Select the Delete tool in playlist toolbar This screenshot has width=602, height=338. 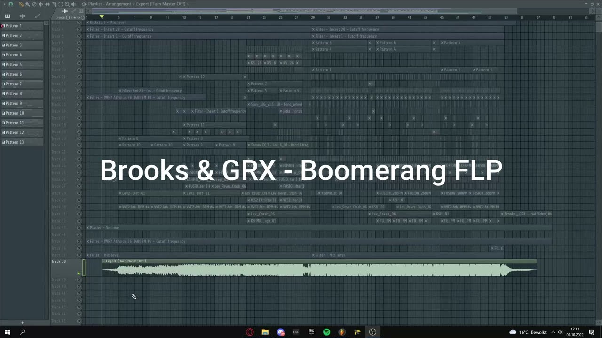point(34,4)
